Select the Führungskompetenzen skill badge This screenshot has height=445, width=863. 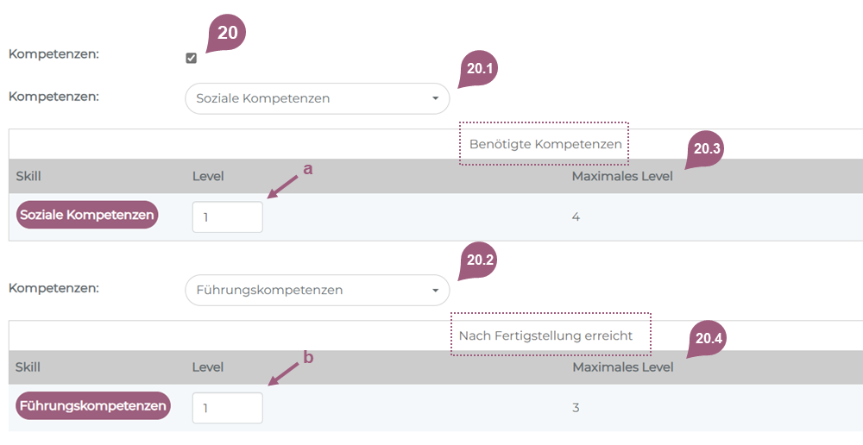click(x=93, y=405)
